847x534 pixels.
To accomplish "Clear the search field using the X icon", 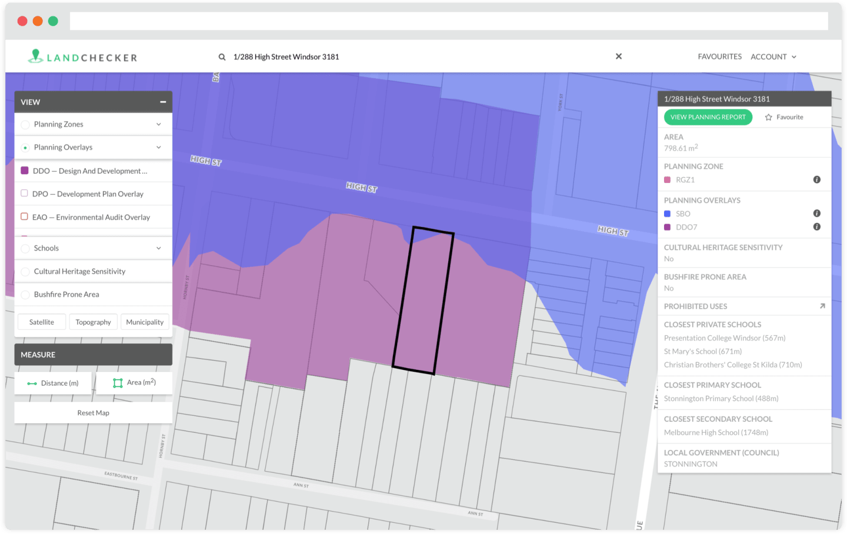I will pos(618,56).
